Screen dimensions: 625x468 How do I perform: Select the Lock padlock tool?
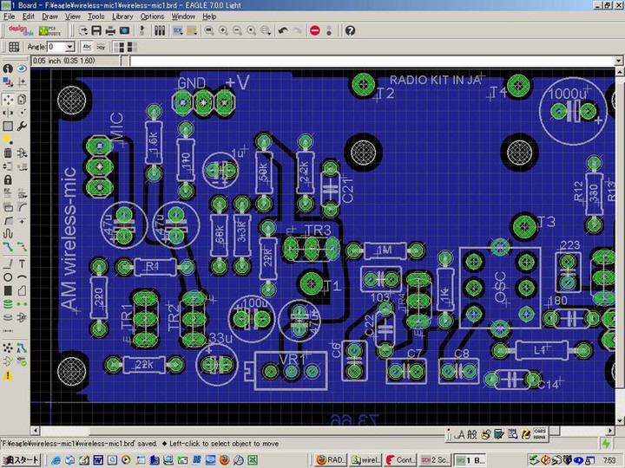pyautogui.click(x=8, y=180)
